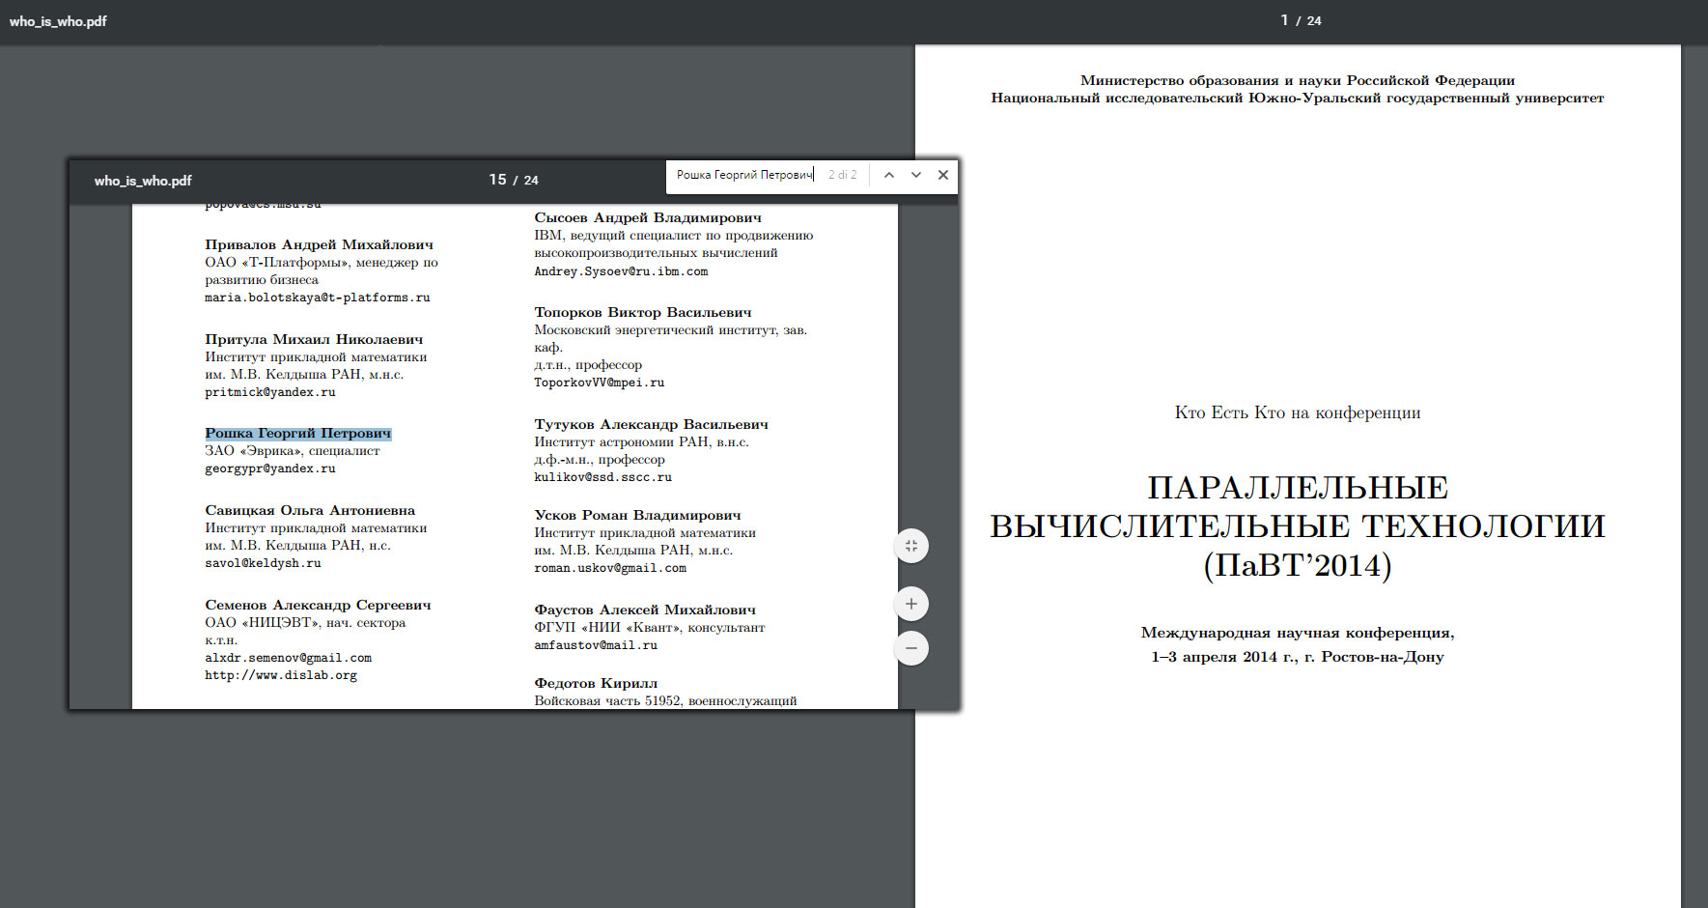Click heading Кто Есть Кто на конференции
Screen dimensions: 1708x908
point(1298,412)
